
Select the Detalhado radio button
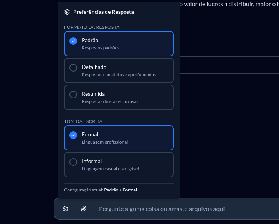73,68
